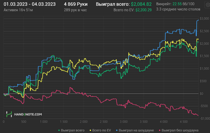Click the '289 рук в час' text
The width and height of the screenshot is (210, 133).
point(75,10)
